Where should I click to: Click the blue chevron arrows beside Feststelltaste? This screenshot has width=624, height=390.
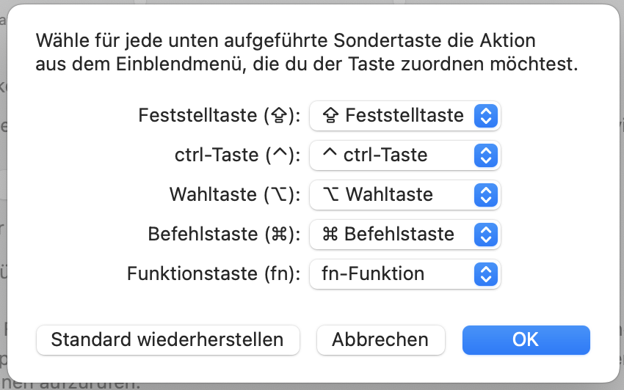pyautogui.click(x=486, y=115)
